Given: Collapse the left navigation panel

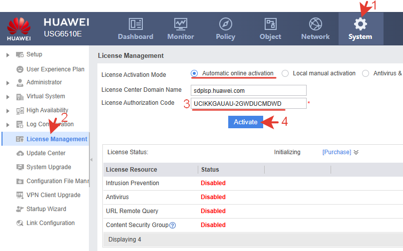Looking at the screenshot, I should (x=91, y=160).
